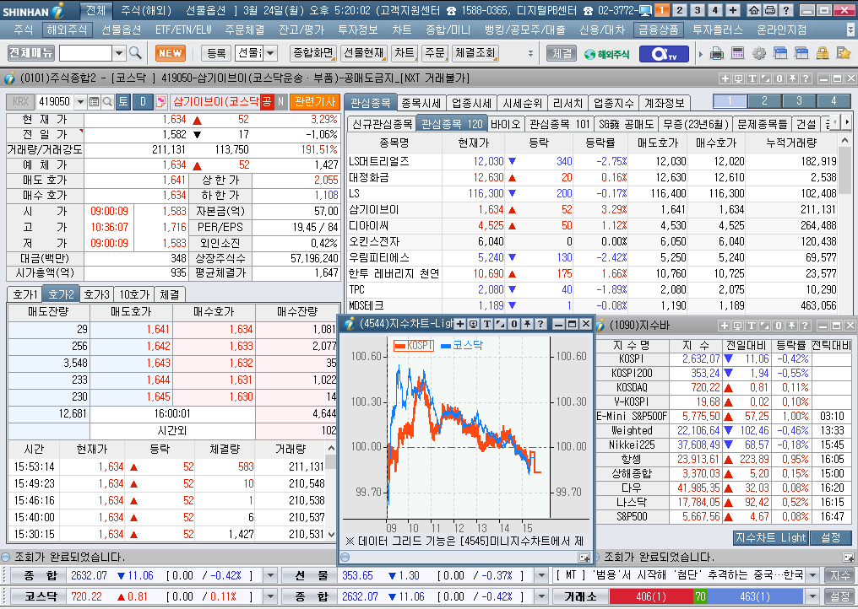Click the D icon next to the stock code
Image resolution: width=858 pixels, height=609 pixels.
point(144,102)
